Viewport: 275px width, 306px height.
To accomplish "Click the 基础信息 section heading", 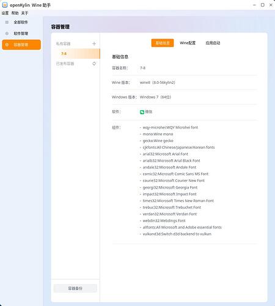I will [x=120, y=57].
